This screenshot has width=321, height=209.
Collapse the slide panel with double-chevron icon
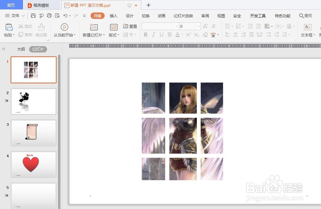tap(4, 49)
